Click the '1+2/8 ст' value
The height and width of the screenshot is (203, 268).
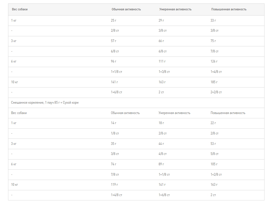(216, 174)
